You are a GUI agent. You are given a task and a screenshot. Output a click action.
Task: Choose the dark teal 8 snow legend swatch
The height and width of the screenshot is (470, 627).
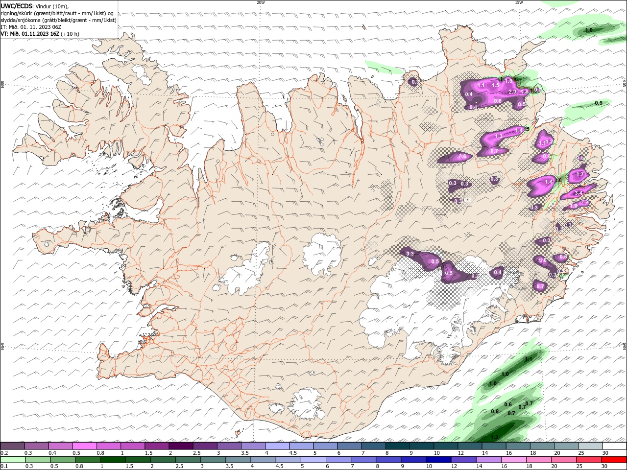click(x=398, y=446)
